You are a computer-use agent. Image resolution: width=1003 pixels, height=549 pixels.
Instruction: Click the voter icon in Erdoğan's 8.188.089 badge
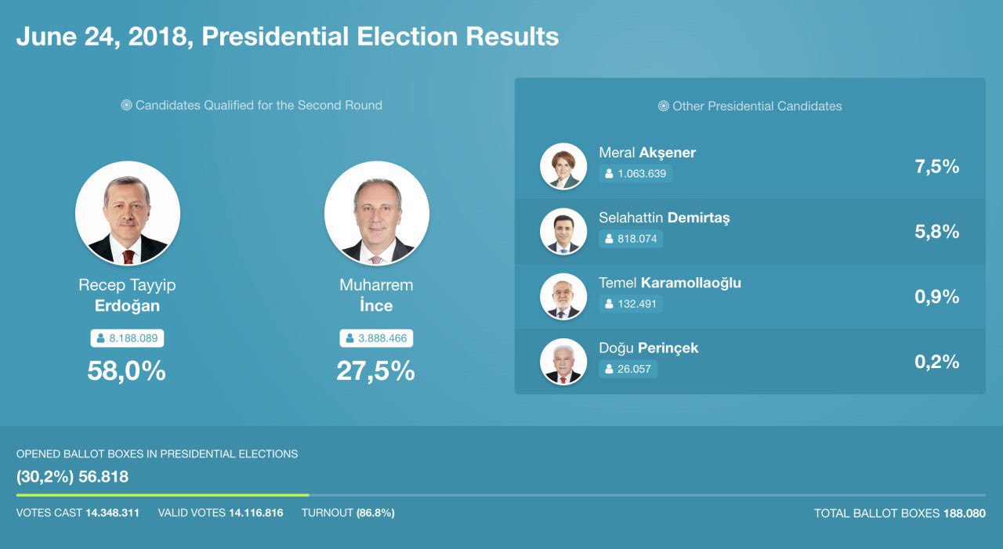pyautogui.click(x=100, y=338)
